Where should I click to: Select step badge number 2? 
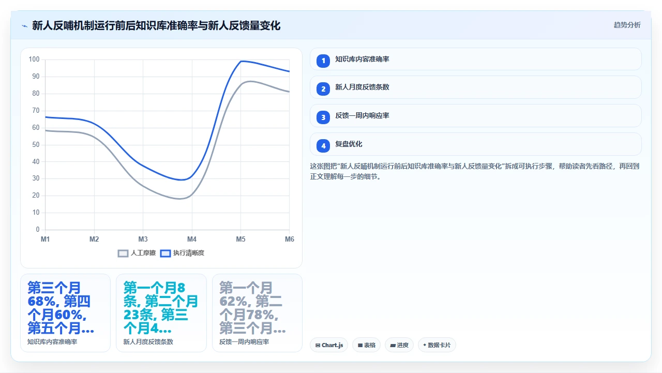[323, 89]
